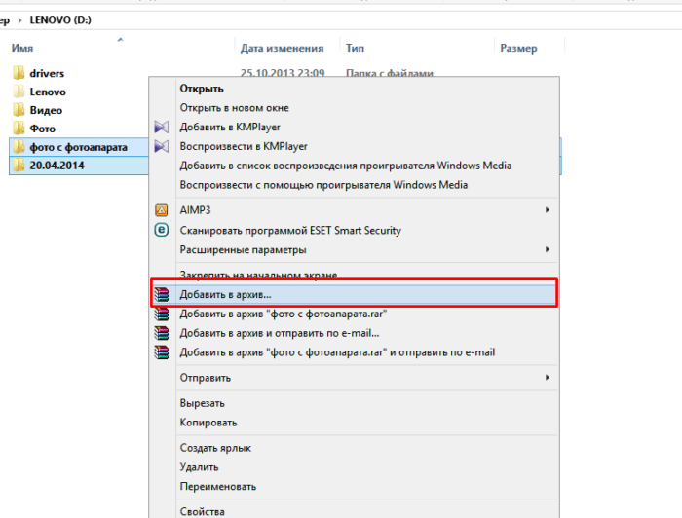The image size is (682, 518).
Task: Sort files by "Дата изменения" column header
Action: pyautogui.click(x=282, y=48)
